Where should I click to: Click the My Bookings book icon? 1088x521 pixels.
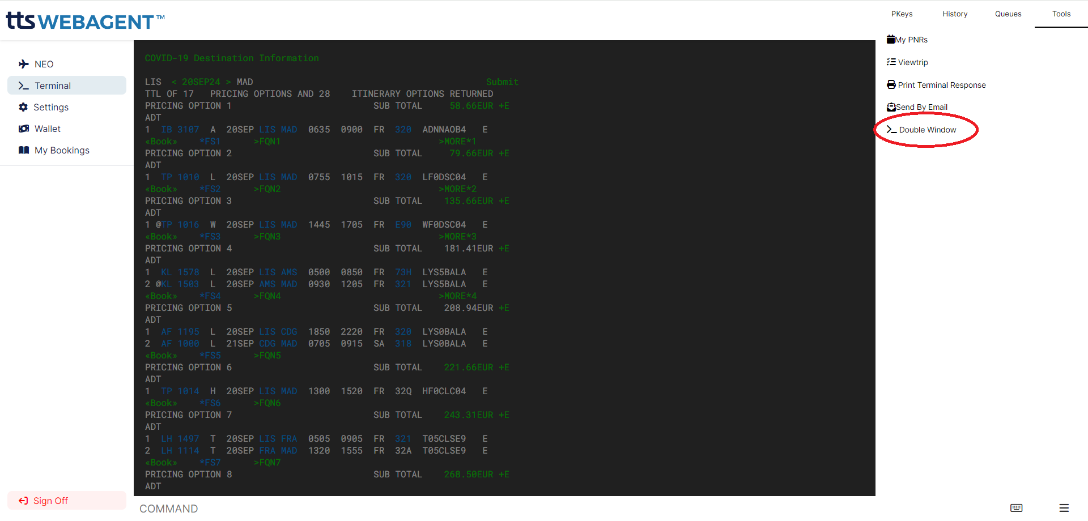pos(24,150)
